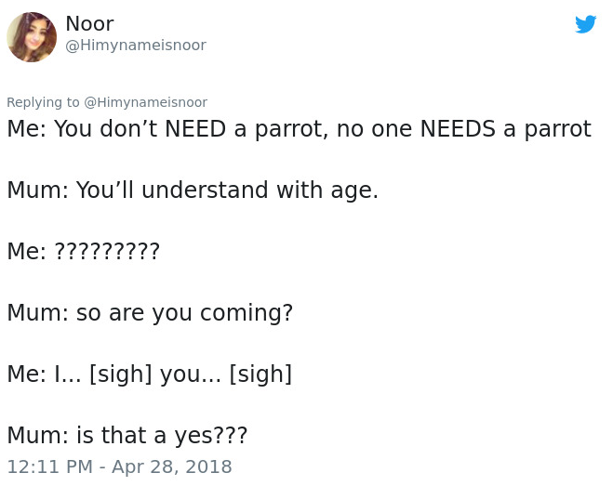The image size is (613, 486).
Task: Select the capitalized word "NEEDS" in the tweet
Action: [x=458, y=129]
